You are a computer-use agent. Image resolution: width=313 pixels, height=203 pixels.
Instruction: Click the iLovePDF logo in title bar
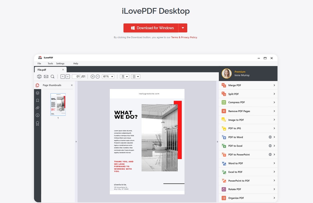(x=40, y=58)
